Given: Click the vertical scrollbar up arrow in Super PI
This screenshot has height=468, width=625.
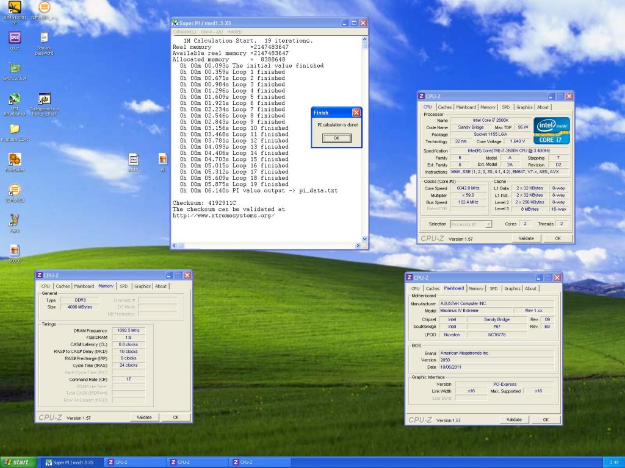Looking at the screenshot, I should [364, 40].
